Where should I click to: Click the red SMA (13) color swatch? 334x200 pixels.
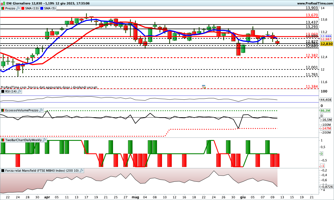[23, 8]
